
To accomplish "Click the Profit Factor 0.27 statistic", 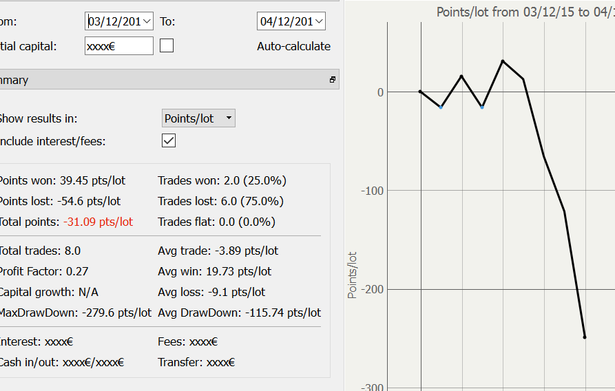I will point(43,271).
